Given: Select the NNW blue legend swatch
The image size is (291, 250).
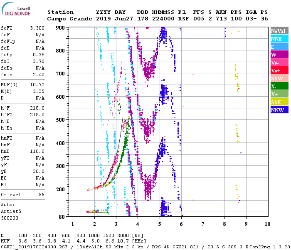Looking at the screenshot, I should tap(279, 110).
